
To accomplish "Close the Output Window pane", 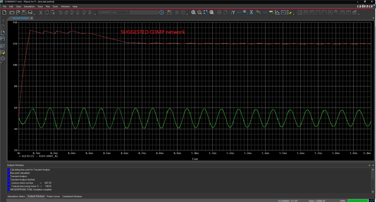I will 373,165.
